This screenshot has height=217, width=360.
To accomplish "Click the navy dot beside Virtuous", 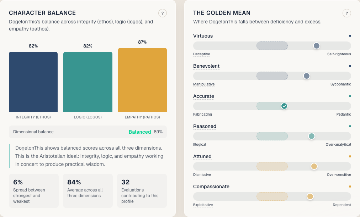I will click(x=350, y=36).
